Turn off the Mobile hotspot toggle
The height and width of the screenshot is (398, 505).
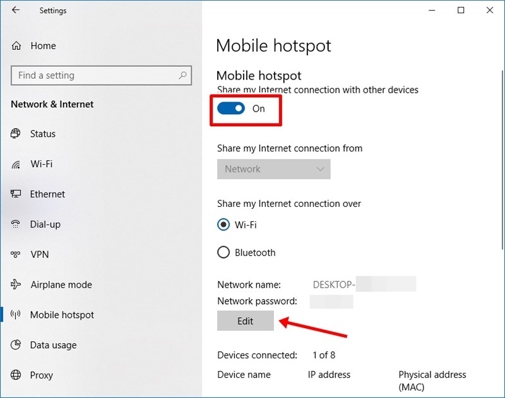(x=231, y=108)
